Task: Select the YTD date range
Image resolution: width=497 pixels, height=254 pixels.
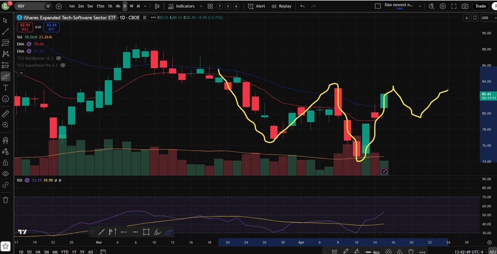Action: click(65, 252)
